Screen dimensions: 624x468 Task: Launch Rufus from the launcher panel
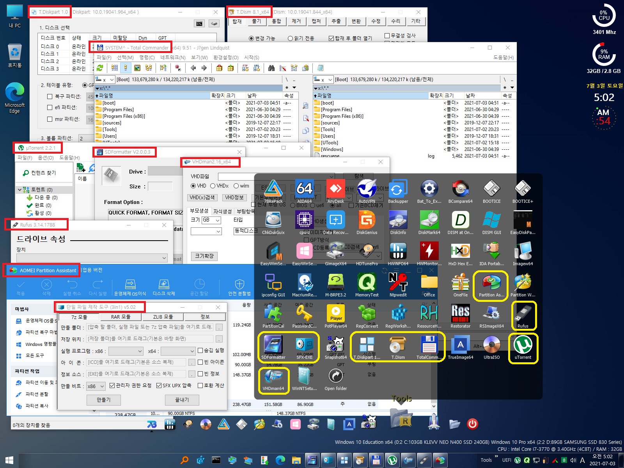tap(523, 316)
